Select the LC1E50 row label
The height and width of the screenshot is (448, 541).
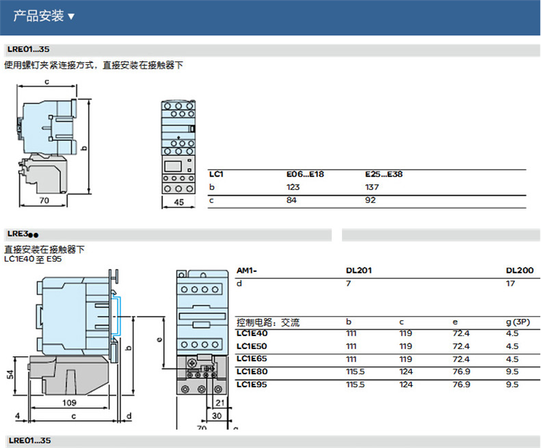[252, 346]
